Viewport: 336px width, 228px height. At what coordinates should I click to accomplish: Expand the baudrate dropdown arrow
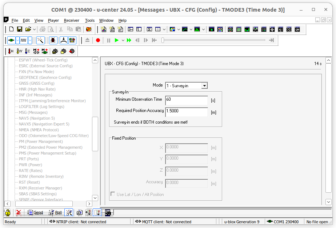30,40
